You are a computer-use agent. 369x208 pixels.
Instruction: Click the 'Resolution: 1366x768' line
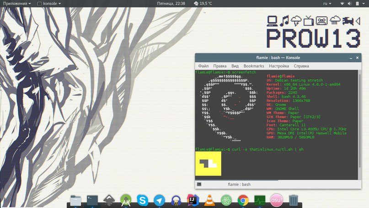click(x=288, y=101)
